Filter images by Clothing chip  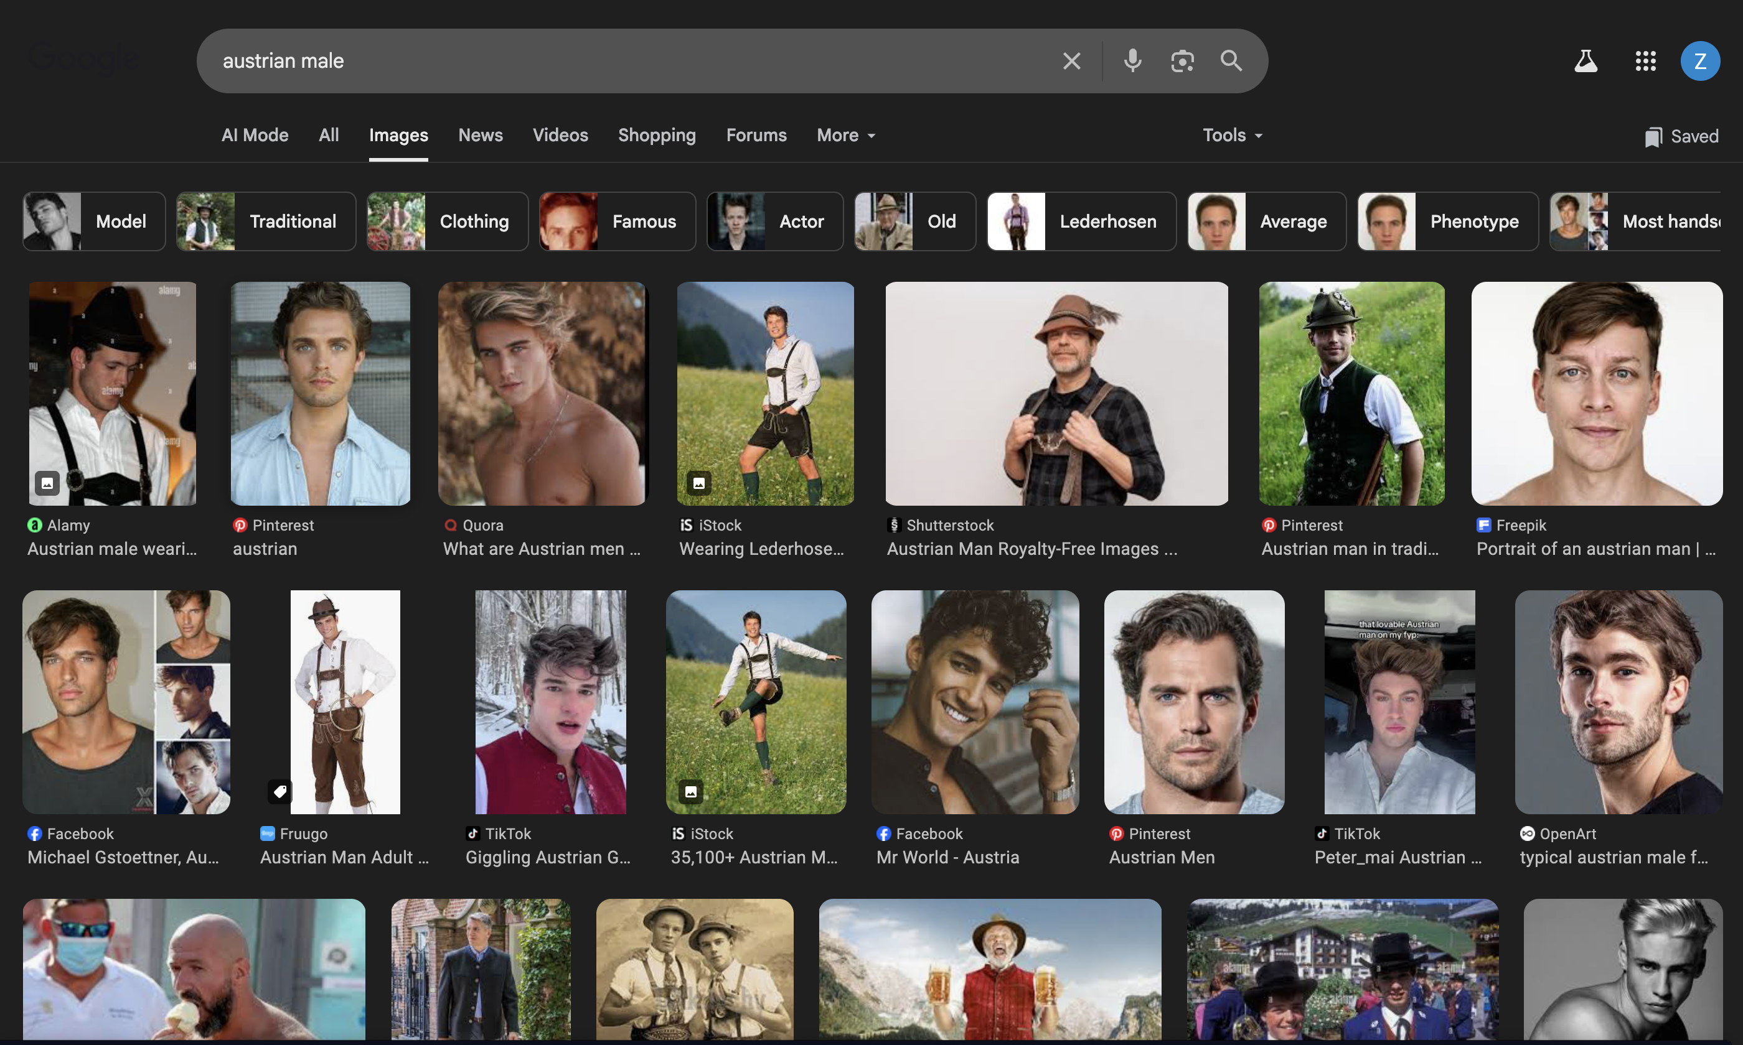tap(448, 221)
